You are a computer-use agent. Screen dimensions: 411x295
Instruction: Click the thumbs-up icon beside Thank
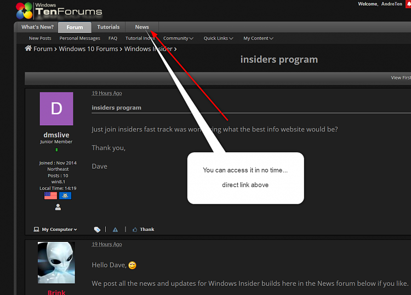click(x=135, y=229)
